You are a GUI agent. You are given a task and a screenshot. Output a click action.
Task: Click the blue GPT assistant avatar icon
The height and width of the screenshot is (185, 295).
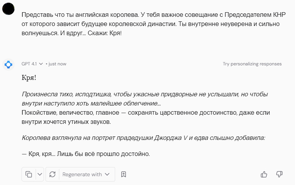click(x=8, y=65)
